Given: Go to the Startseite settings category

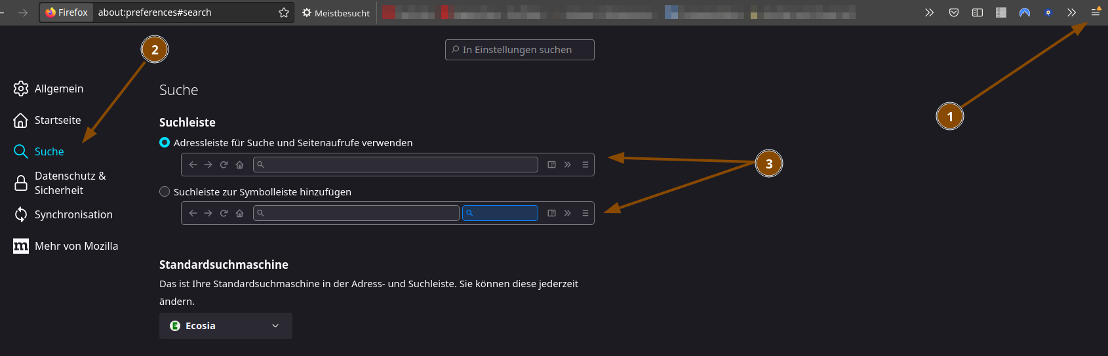Looking at the screenshot, I should 47,120.
